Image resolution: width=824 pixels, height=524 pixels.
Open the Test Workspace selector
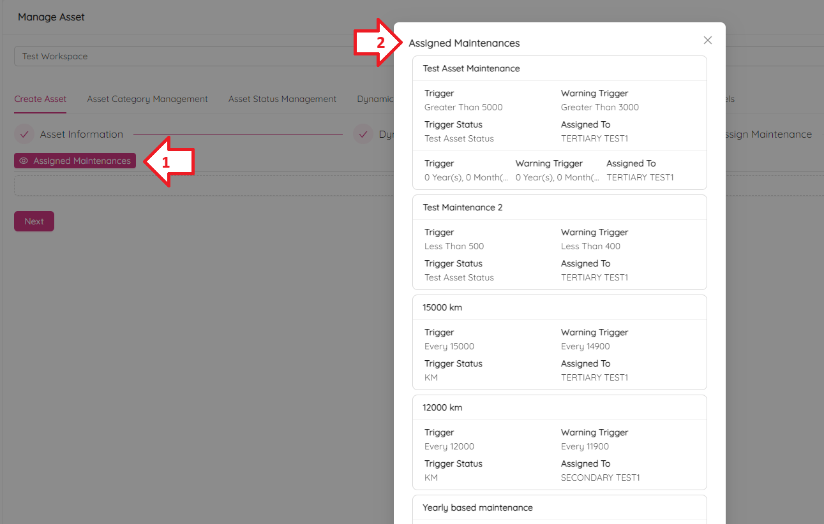point(204,56)
